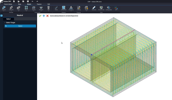The width and height of the screenshot is (172, 100).
Task: Switch to the Model ribbon tab
Action: [x=29, y=4]
